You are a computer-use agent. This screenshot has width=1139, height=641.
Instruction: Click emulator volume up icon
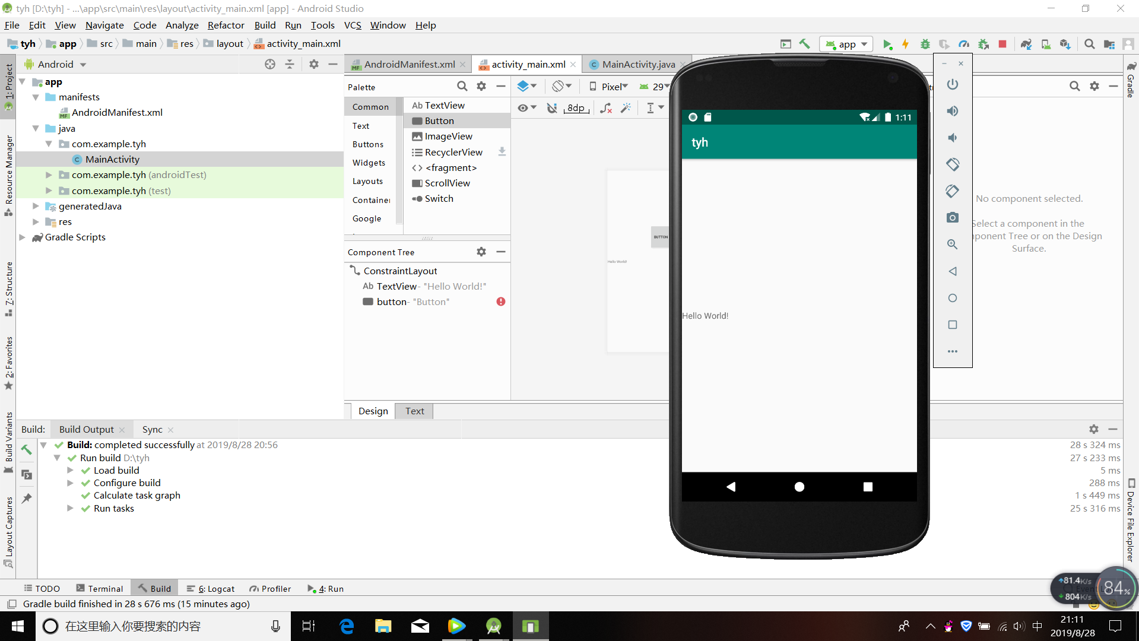tap(952, 111)
